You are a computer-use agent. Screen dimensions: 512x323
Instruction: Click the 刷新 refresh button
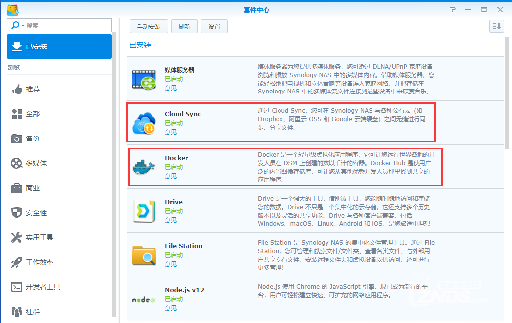[185, 26]
